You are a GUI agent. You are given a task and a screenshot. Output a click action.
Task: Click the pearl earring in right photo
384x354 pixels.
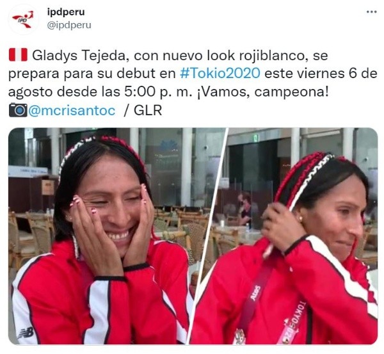[300, 218]
